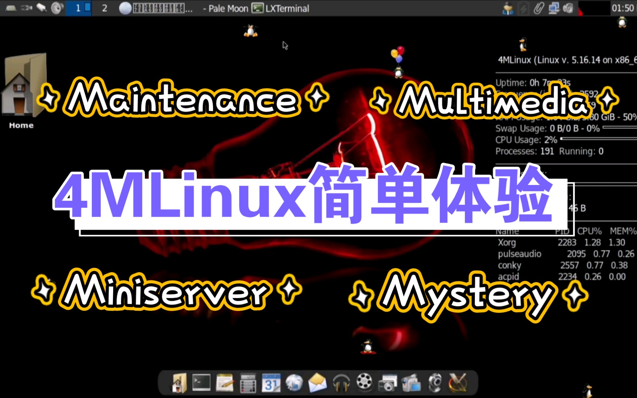
Task: Open the calculator app in the dock
Action: [x=248, y=383]
